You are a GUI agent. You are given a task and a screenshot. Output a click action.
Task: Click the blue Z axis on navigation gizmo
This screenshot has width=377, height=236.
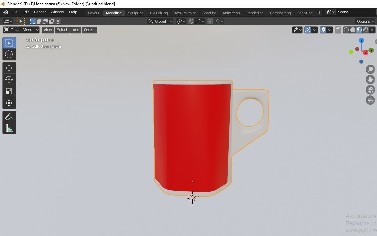(x=361, y=40)
